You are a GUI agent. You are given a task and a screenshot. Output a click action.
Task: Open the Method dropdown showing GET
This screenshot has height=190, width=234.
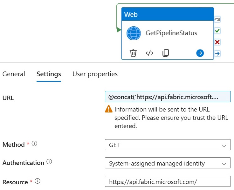[x=168, y=145]
